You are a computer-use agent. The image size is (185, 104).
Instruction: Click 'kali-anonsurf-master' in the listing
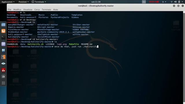[20, 34]
